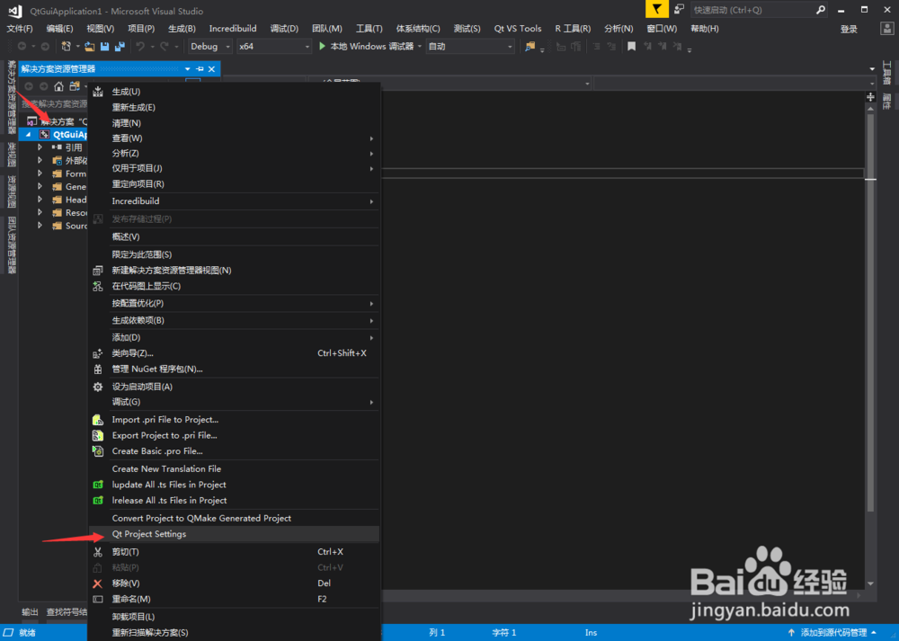Select the Generated Files tree item
The height and width of the screenshot is (641, 899).
click(x=76, y=186)
